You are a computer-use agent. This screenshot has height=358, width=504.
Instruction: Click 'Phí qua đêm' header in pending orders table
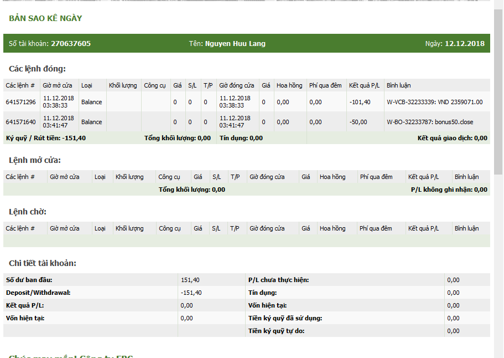(376, 228)
